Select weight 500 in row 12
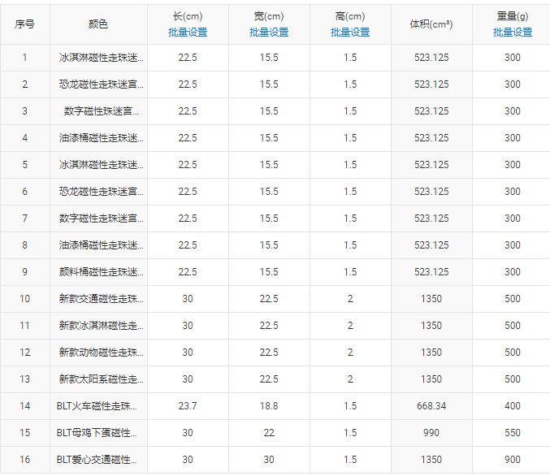This screenshot has width=550, height=476. pos(513,353)
